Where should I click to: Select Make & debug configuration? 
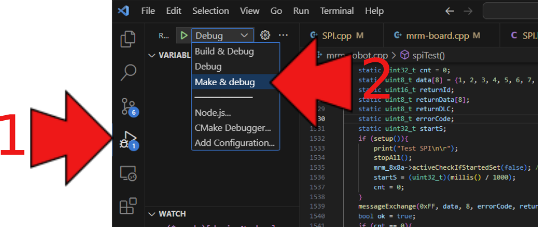coord(225,82)
